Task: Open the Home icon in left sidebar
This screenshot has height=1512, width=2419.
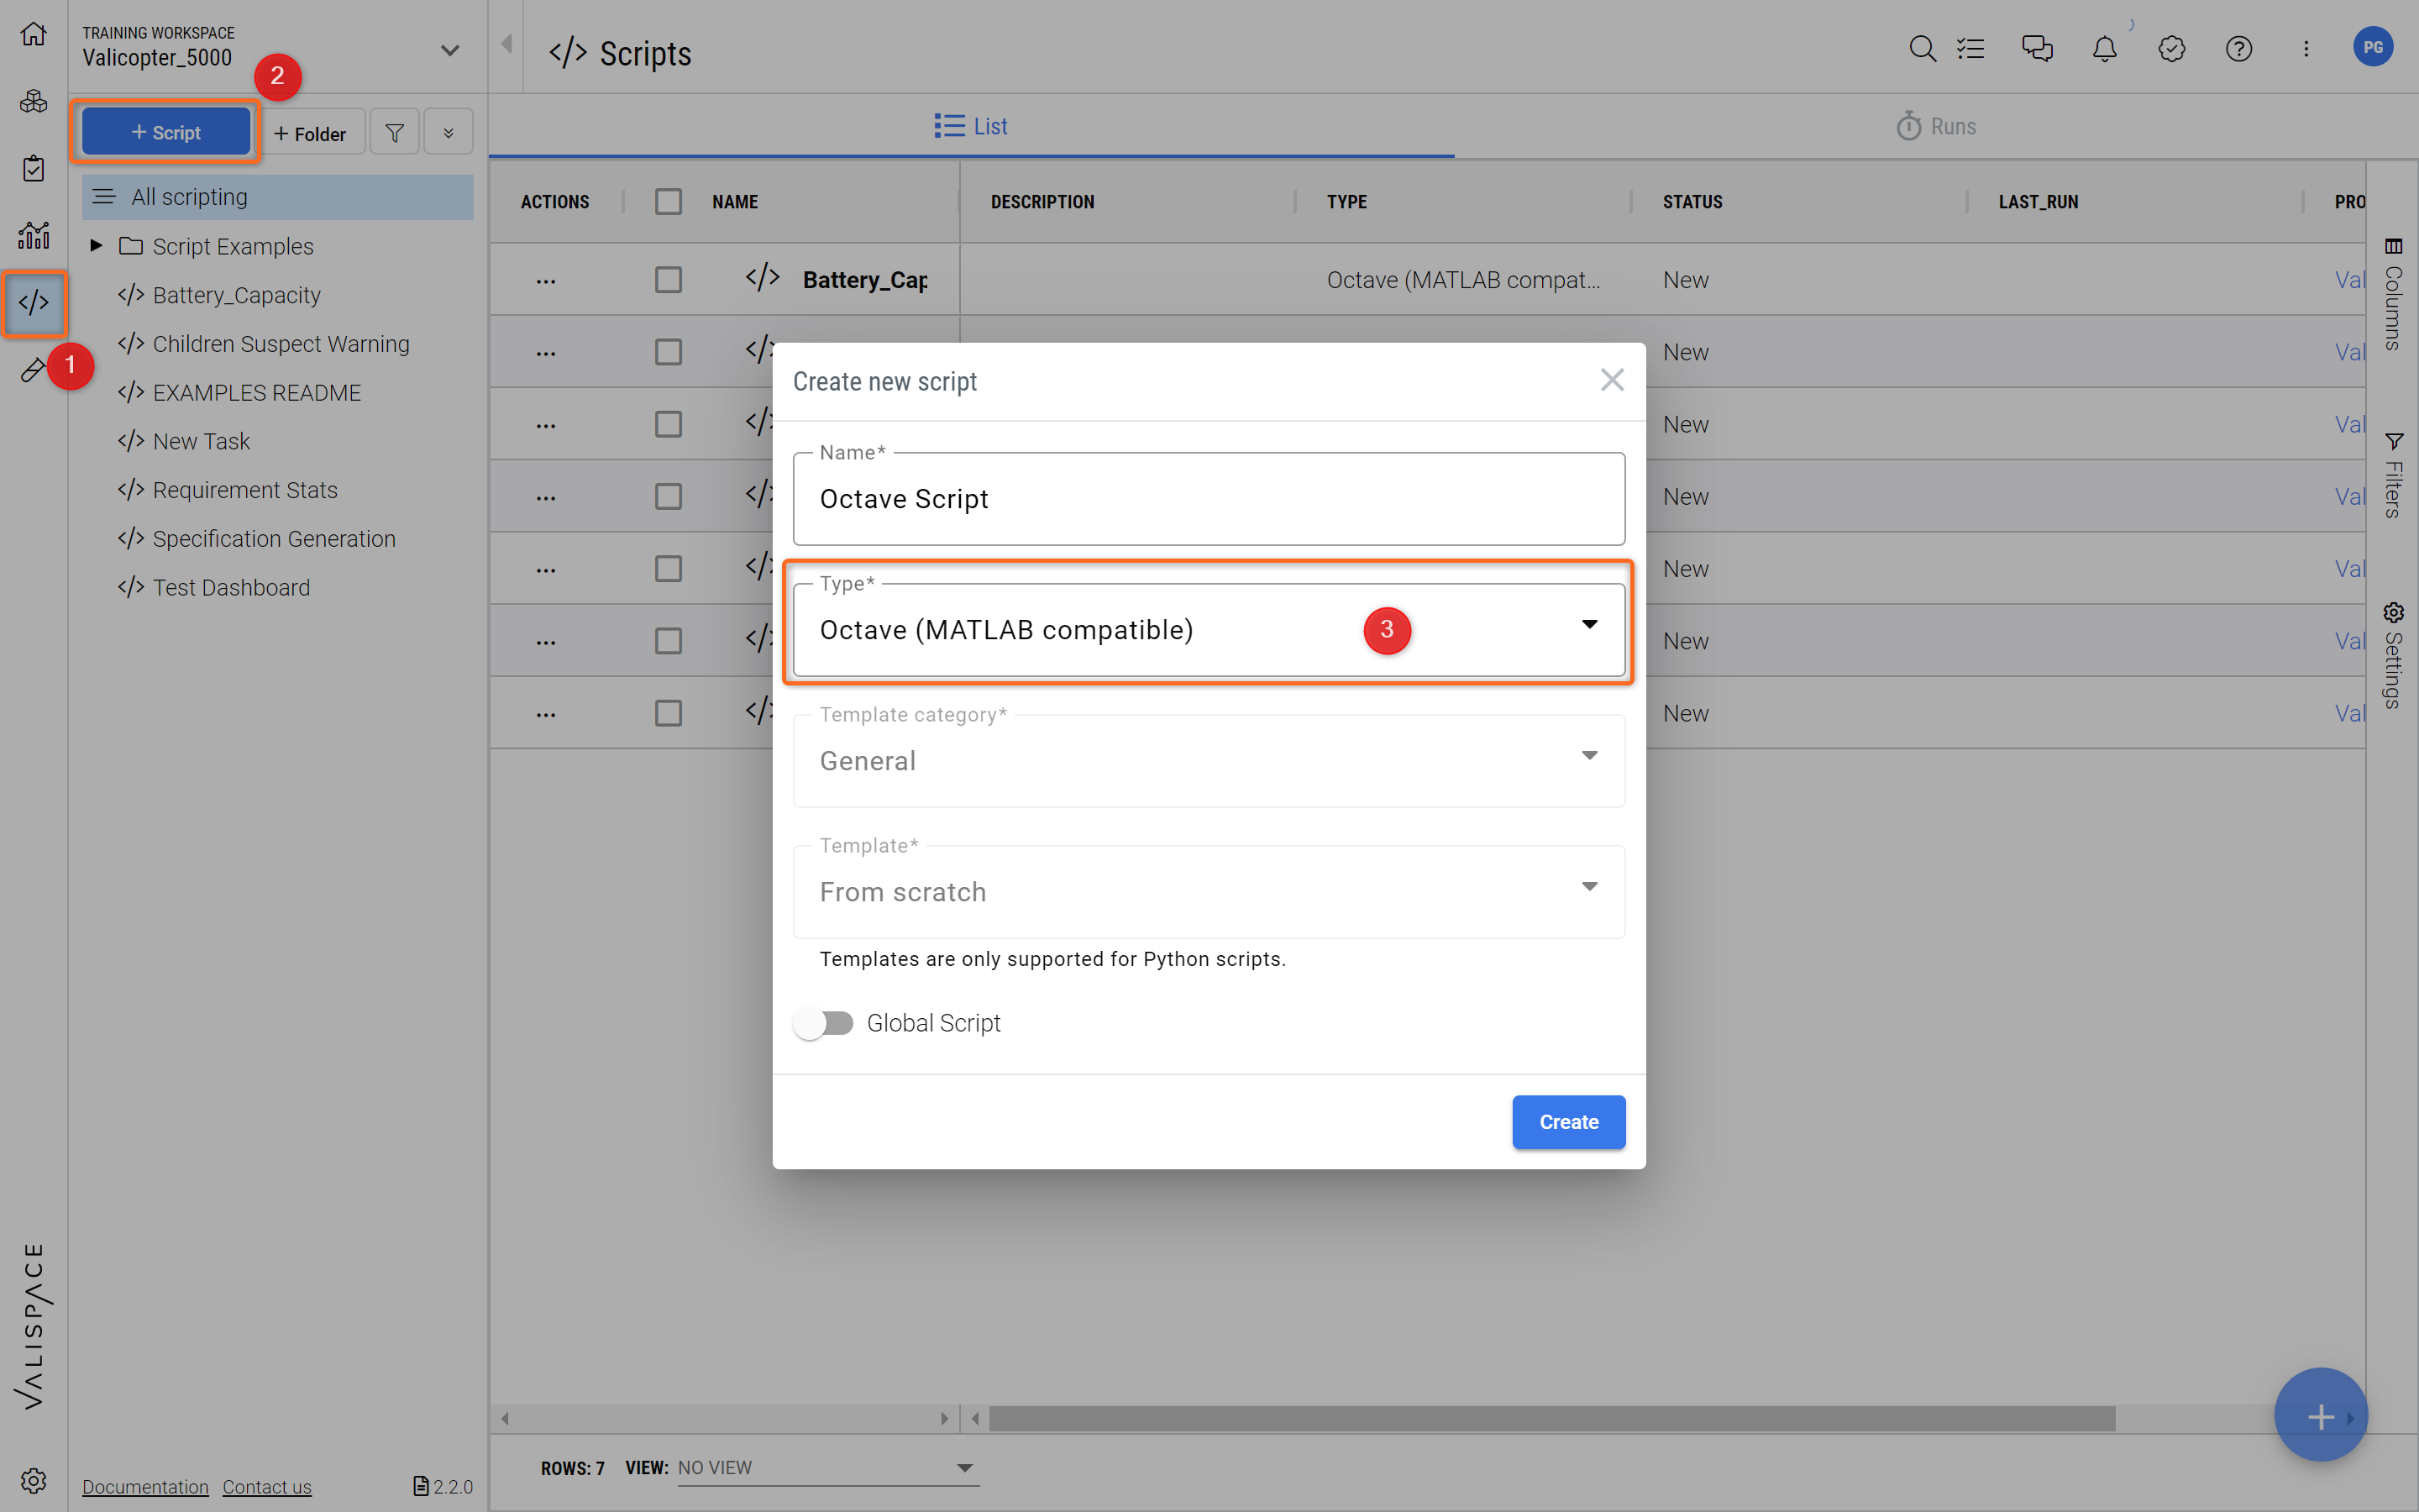Action: coord(33,34)
